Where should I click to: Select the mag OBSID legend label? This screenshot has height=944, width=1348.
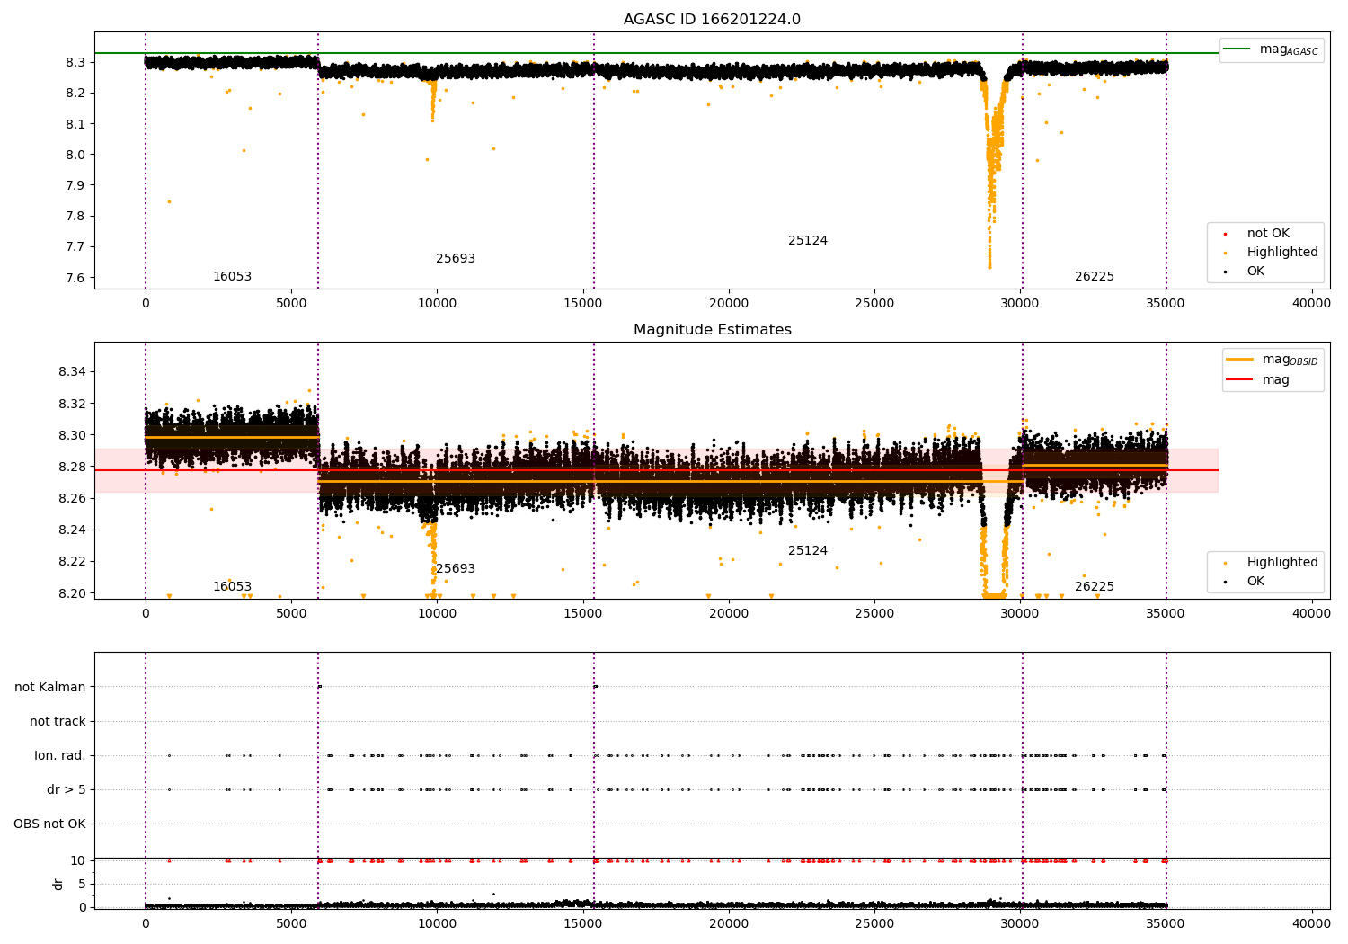tap(1290, 360)
